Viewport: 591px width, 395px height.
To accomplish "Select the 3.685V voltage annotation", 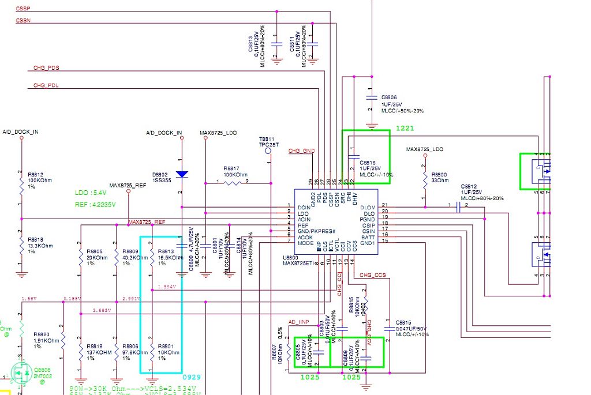I will pyautogui.click(x=102, y=310).
